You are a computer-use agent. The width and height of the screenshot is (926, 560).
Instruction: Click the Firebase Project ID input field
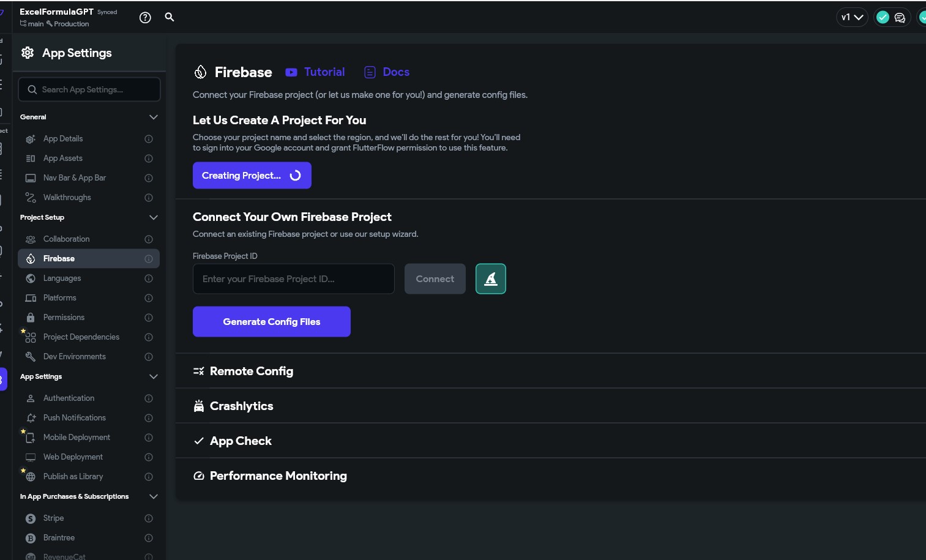point(294,279)
